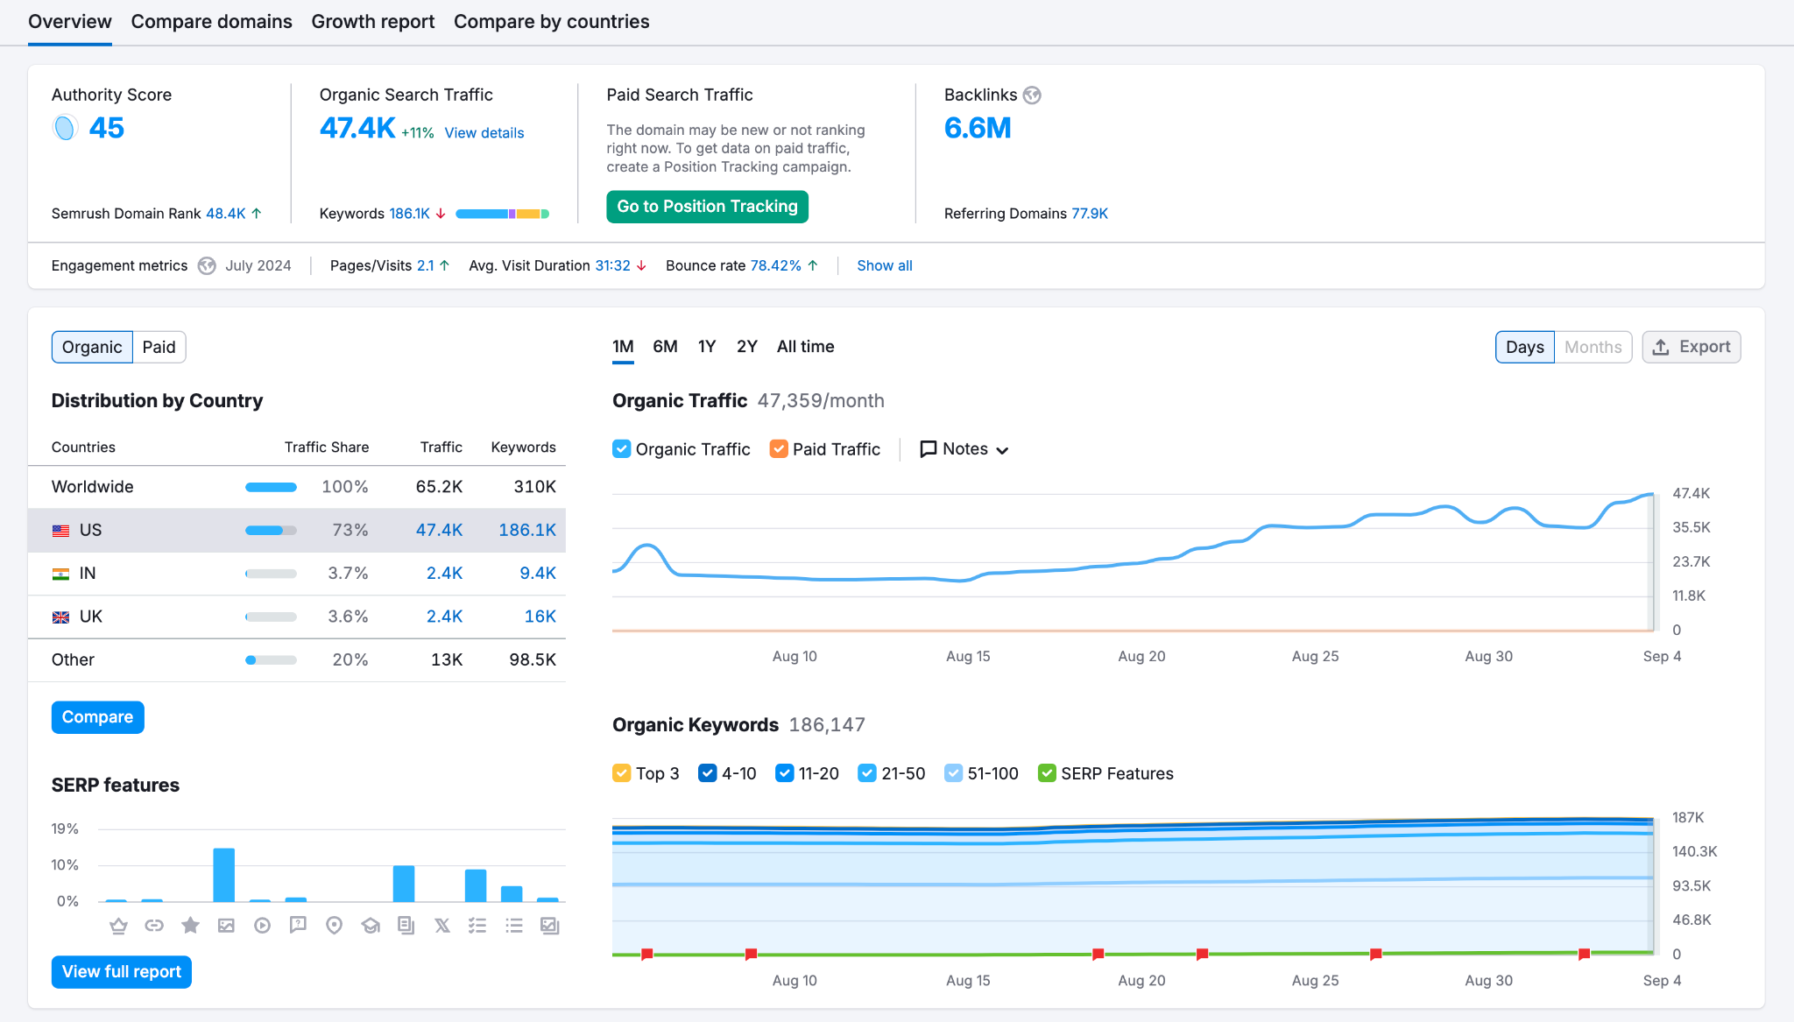The image size is (1794, 1022).
Task: Open the Compare domains tab
Action: point(211,22)
